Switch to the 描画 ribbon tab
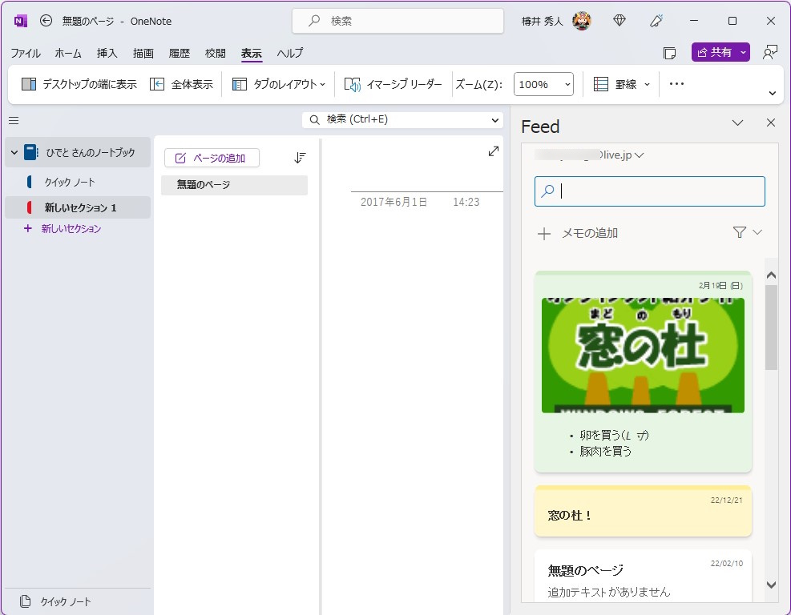 (x=143, y=53)
